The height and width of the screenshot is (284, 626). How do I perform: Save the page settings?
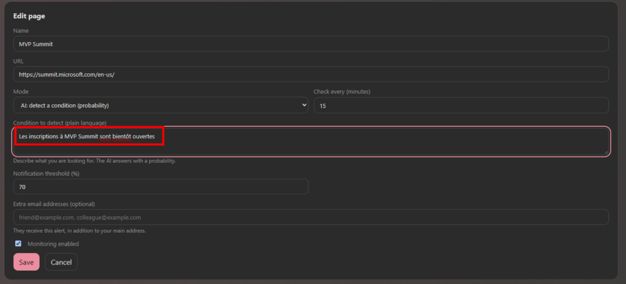pos(26,262)
